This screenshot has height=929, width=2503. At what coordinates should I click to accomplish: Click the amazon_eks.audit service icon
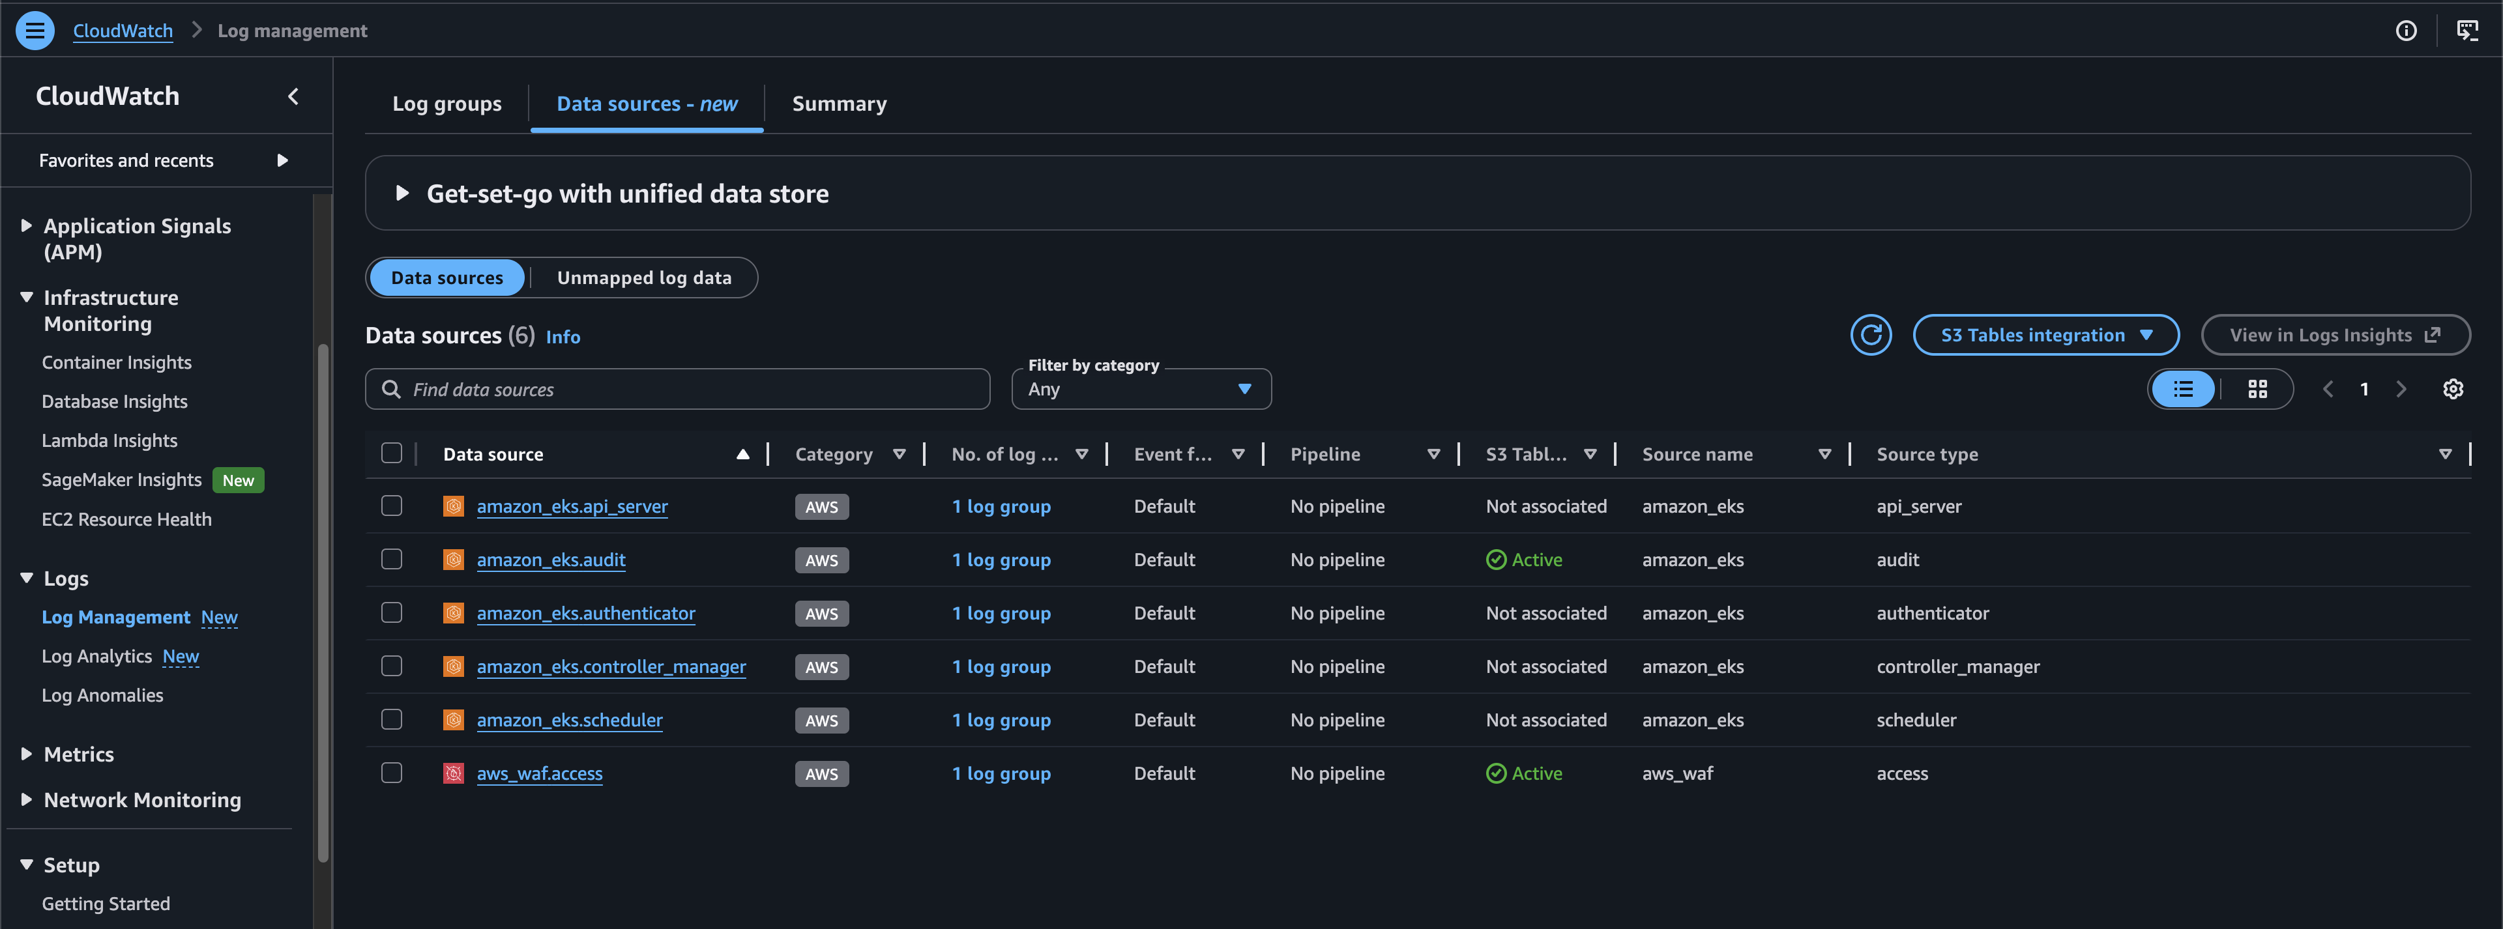coord(454,559)
